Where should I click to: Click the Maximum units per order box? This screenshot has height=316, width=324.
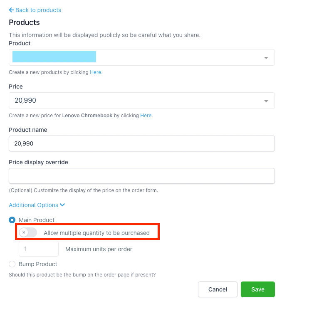tap(39, 249)
